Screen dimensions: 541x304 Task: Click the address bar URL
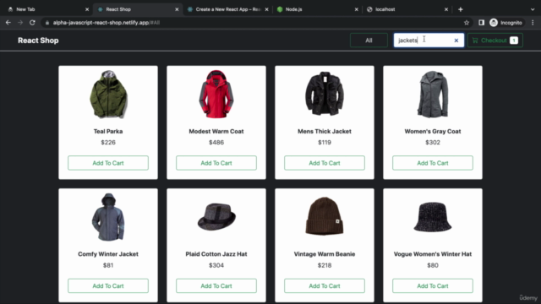click(x=107, y=23)
